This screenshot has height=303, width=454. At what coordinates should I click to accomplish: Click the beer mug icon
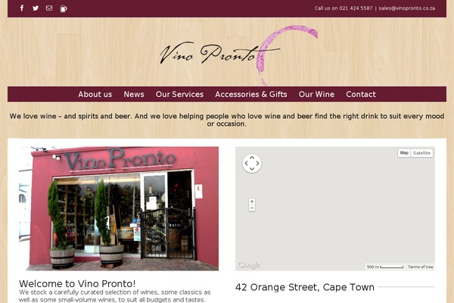(x=64, y=8)
